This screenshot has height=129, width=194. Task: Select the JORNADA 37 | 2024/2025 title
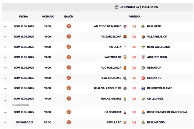(139, 7)
